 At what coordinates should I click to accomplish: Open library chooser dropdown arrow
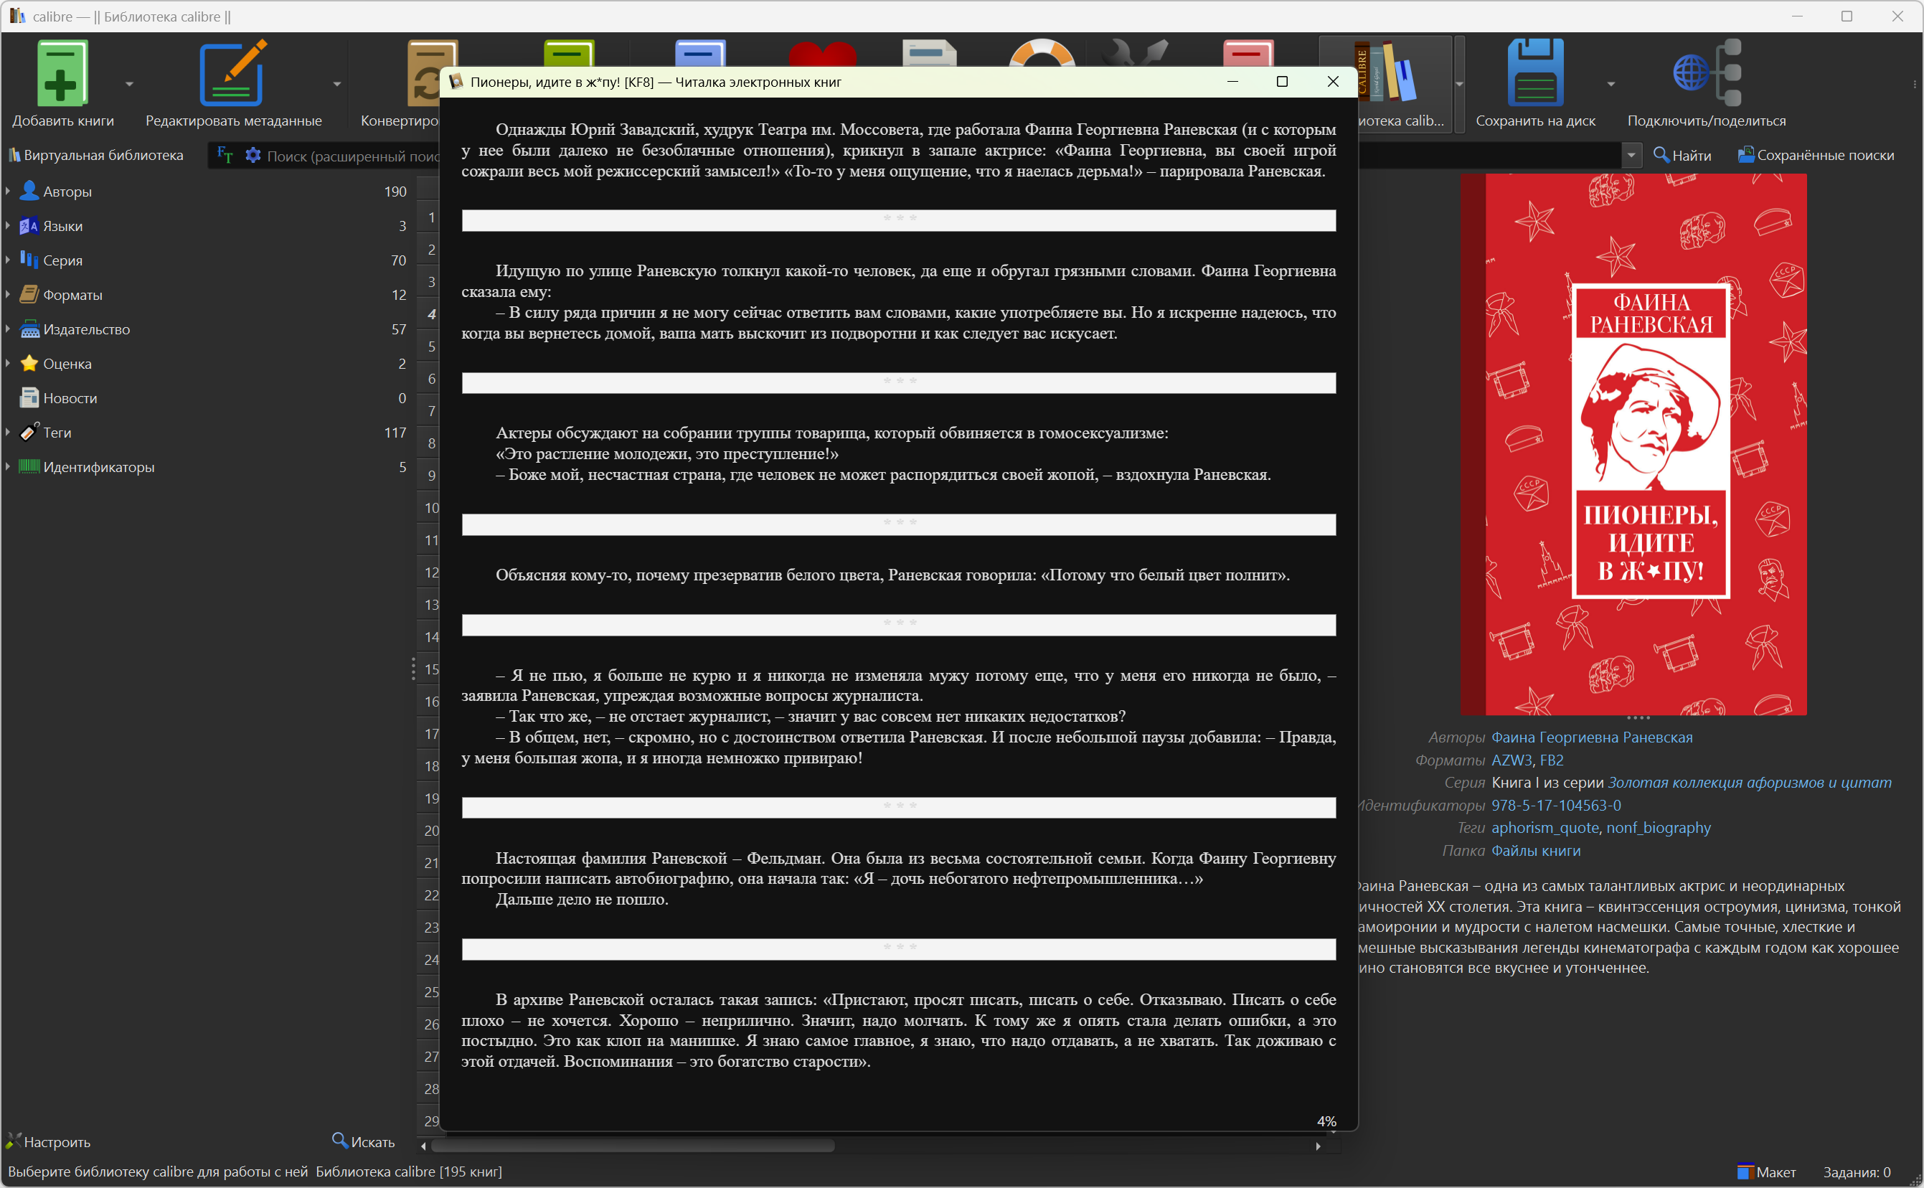(x=1459, y=83)
